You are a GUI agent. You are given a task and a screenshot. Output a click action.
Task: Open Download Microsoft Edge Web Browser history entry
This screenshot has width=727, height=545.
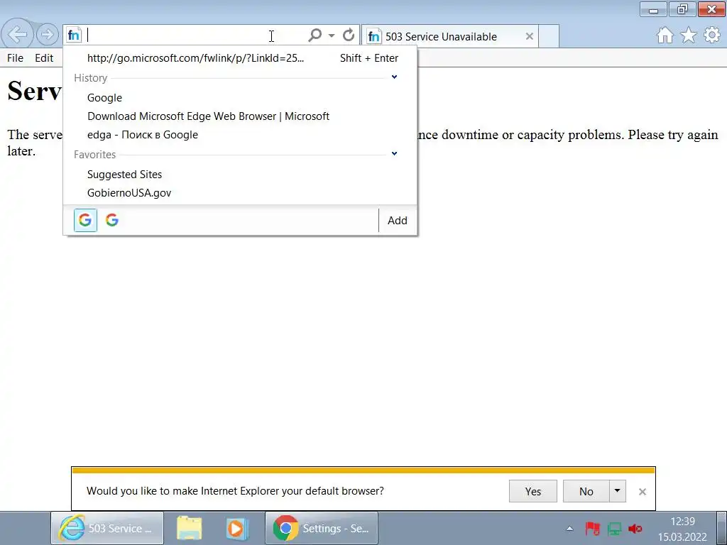[x=240, y=116]
